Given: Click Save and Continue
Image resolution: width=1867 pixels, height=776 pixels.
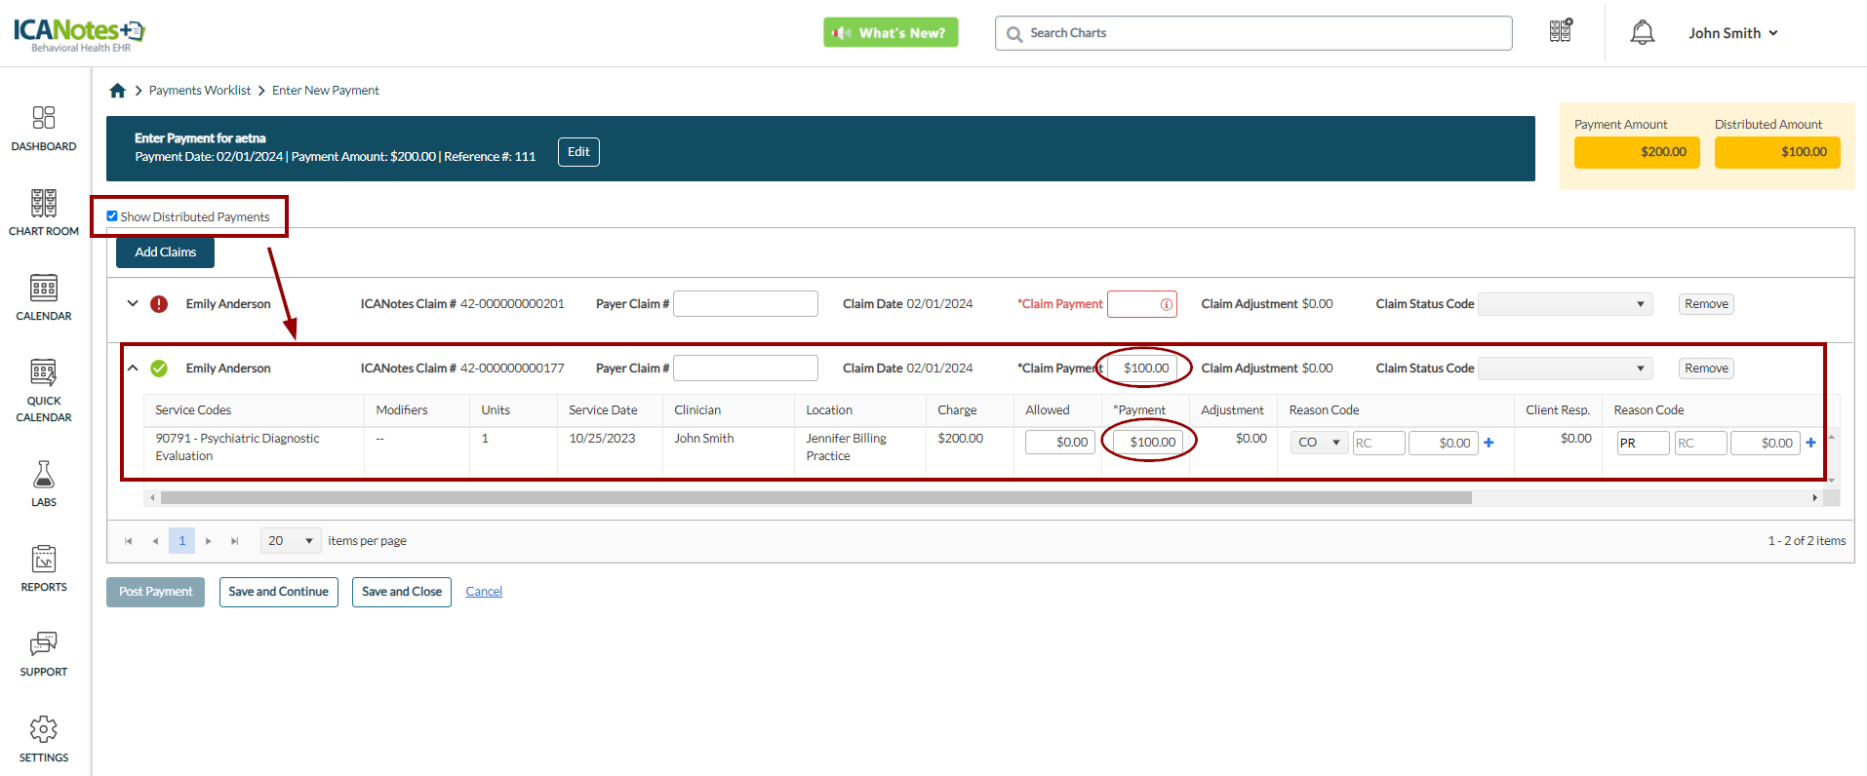Looking at the screenshot, I should (x=278, y=592).
